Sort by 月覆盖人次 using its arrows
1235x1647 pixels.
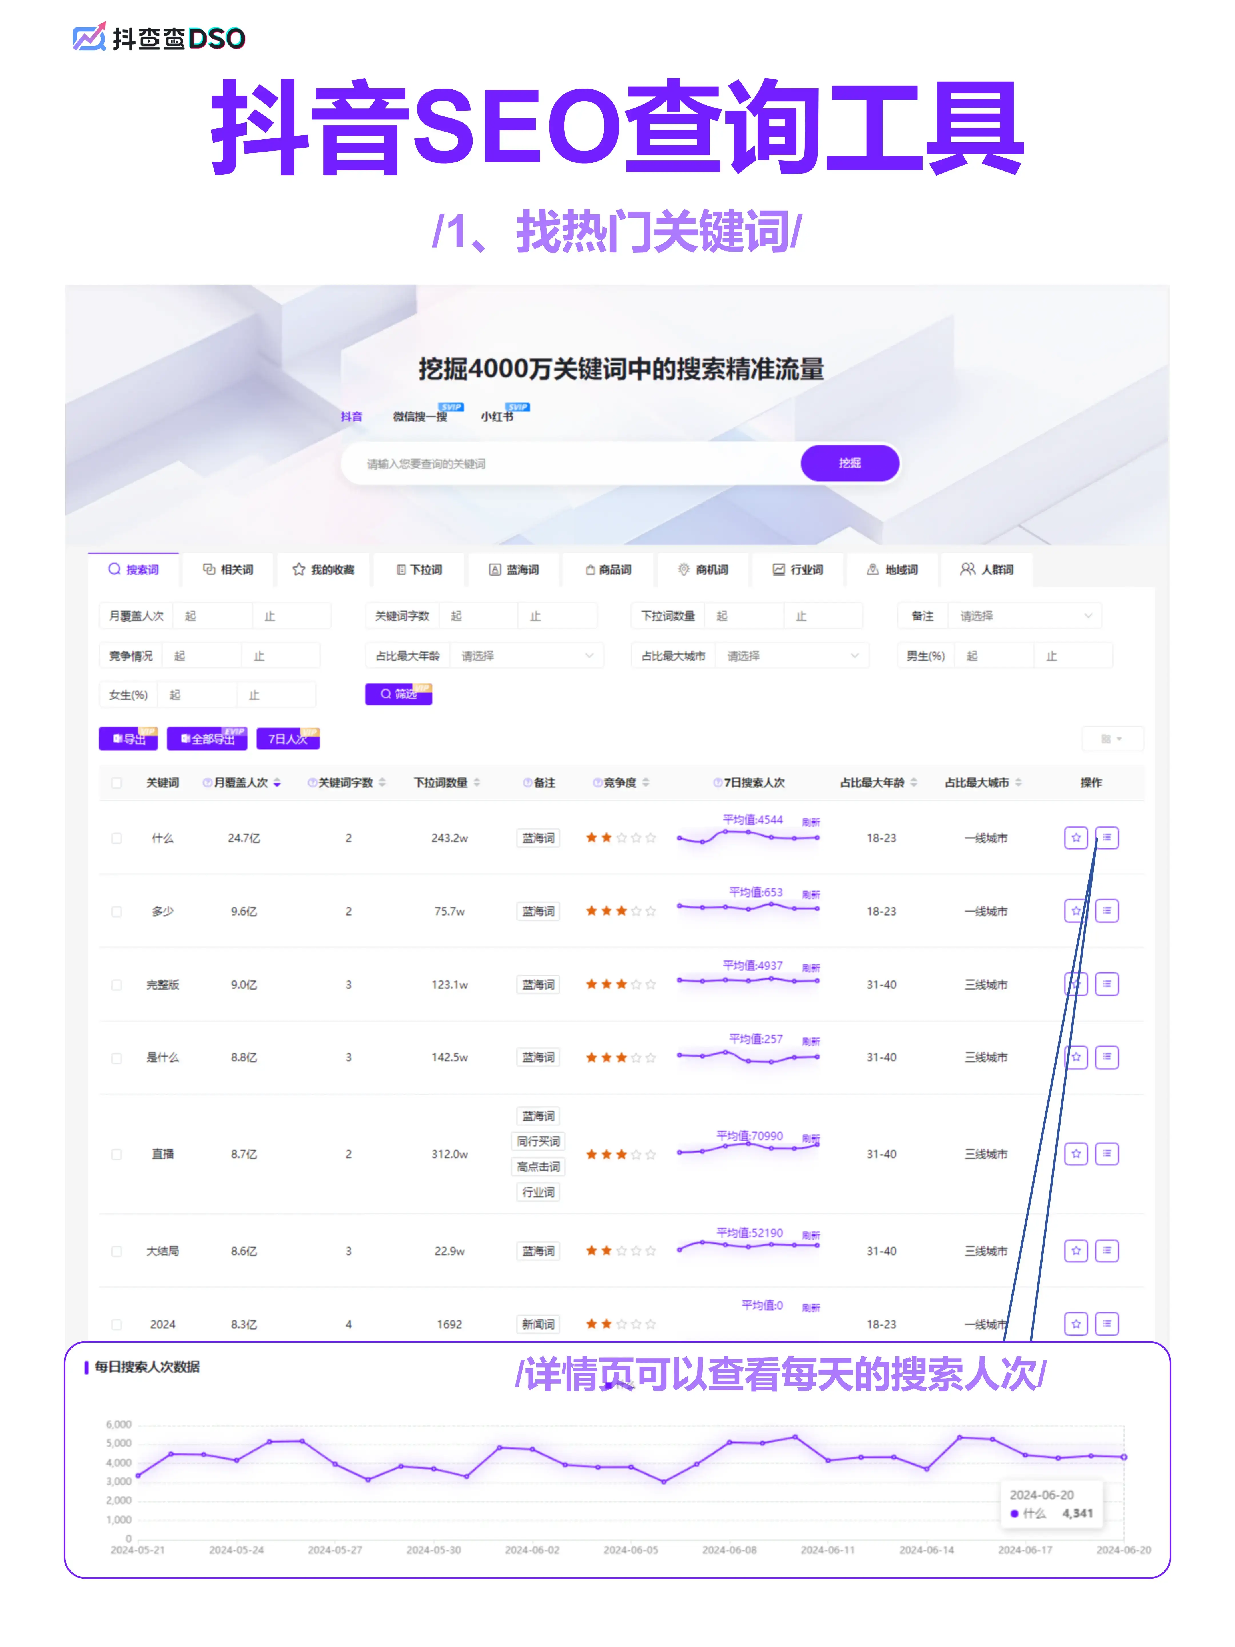coord(278,783)
